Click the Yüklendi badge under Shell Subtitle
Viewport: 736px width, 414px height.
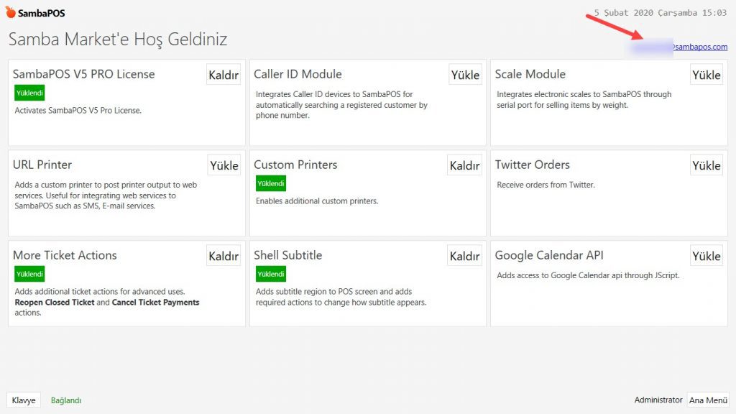click(271, 274)
